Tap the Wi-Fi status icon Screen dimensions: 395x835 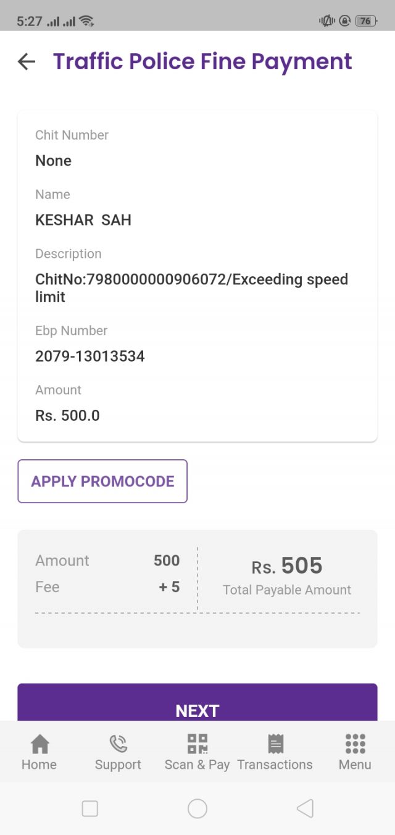(x=86, y=19)
